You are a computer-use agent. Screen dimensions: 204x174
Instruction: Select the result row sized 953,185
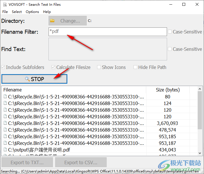(x=99, y=136)
